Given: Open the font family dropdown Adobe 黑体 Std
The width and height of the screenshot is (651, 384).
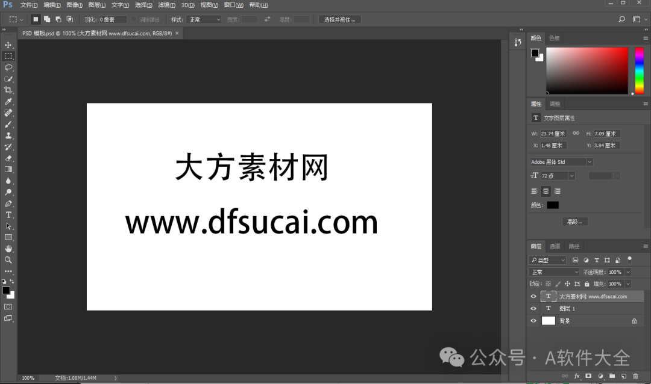Looking at the screenshot, I should click(x=561, y=161).
